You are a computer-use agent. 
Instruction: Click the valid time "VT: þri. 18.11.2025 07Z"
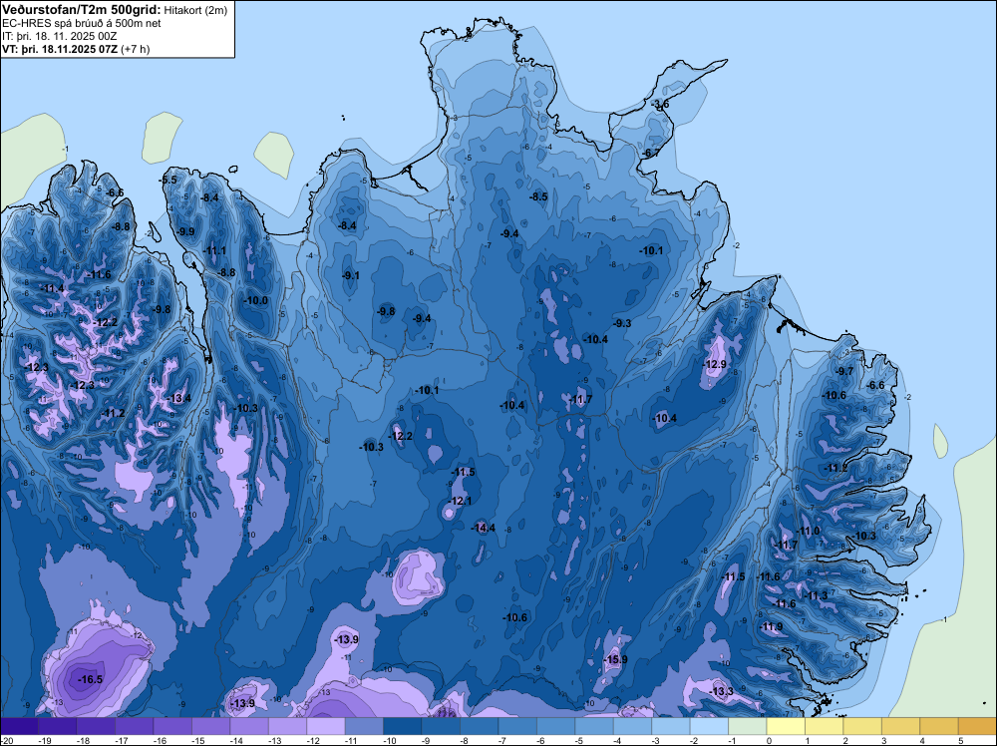tap(60, 48)
